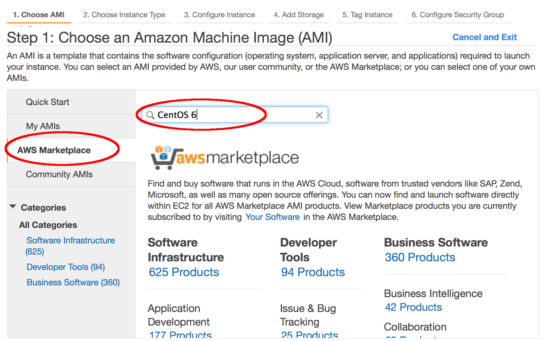Open 625 Products under Software Infrastructure
Viewport: 544px width, 341px height.
coord(184,272)
